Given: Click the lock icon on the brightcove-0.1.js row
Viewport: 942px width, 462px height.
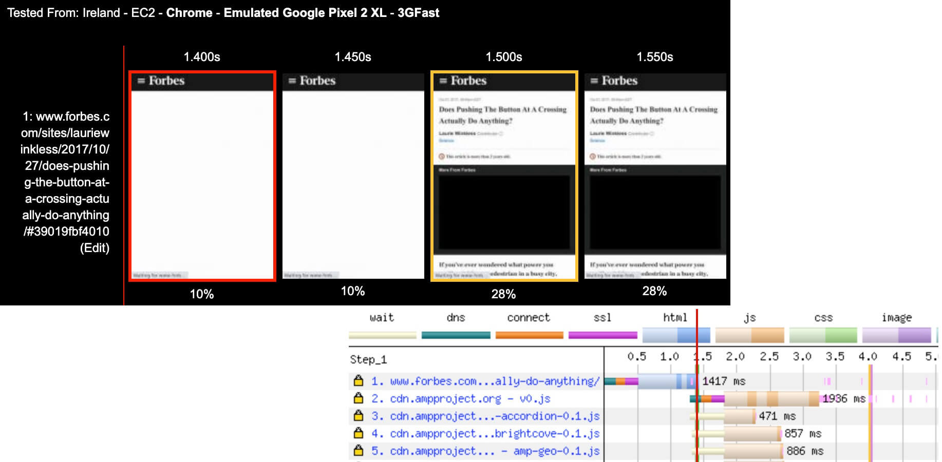Looking at the screenshot, I should (359, 433).
